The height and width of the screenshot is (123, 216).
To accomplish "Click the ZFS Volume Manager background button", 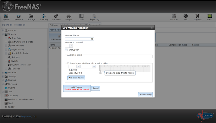I will tap(55, 38).
